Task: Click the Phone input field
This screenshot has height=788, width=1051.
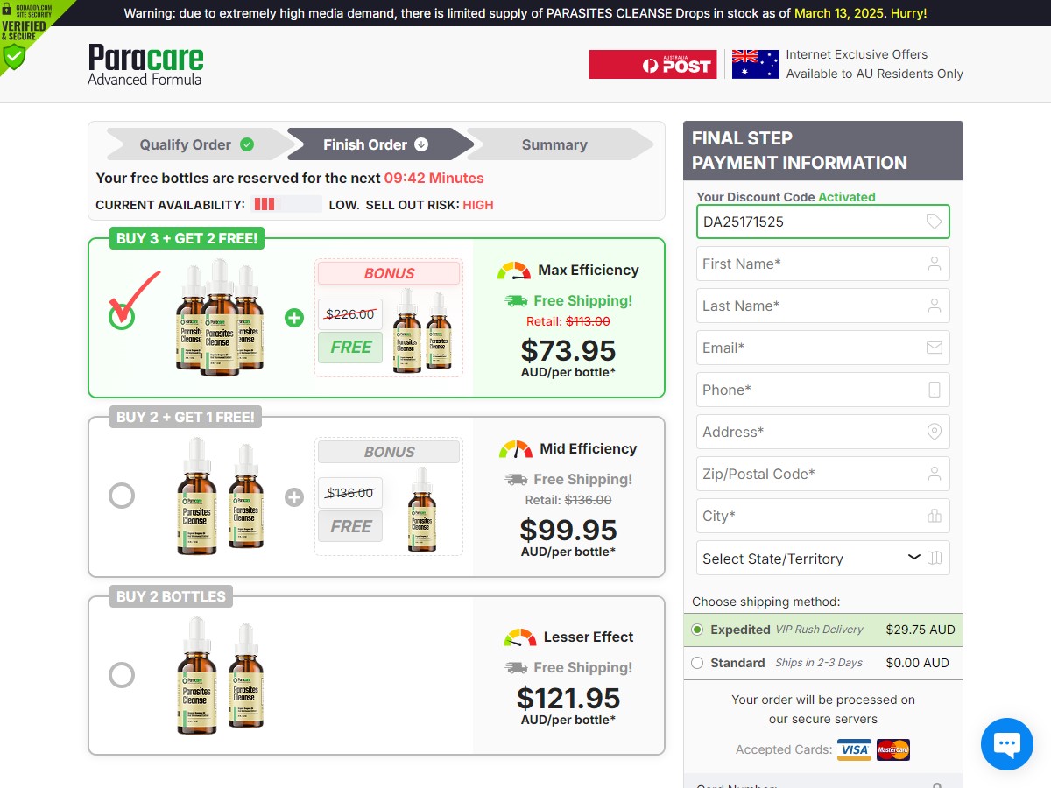Action: pyautogui.click(x=823, y=390)
